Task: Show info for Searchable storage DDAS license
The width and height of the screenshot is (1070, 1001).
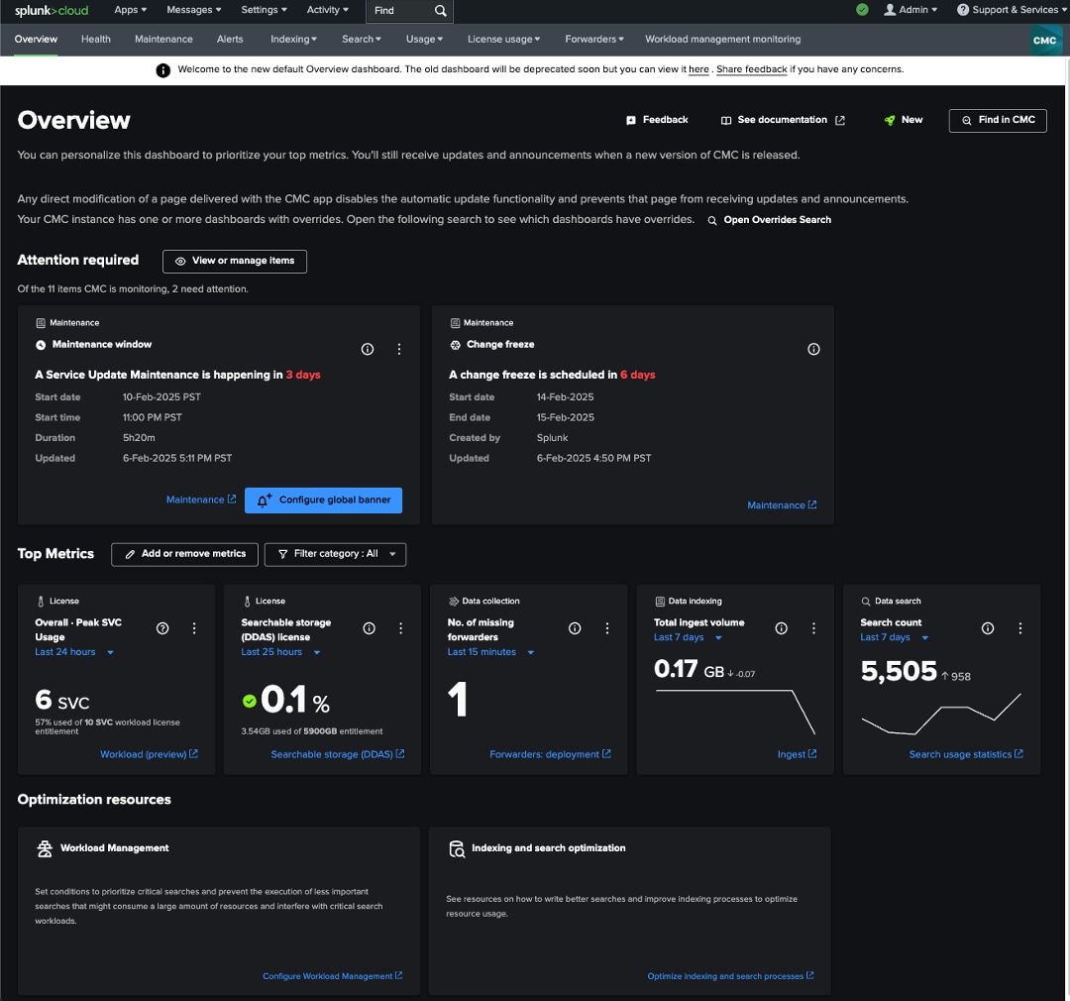Action: (x=370, y=628)
